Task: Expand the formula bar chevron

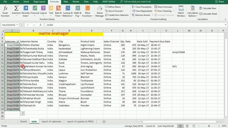Action: tap(226, 25)
